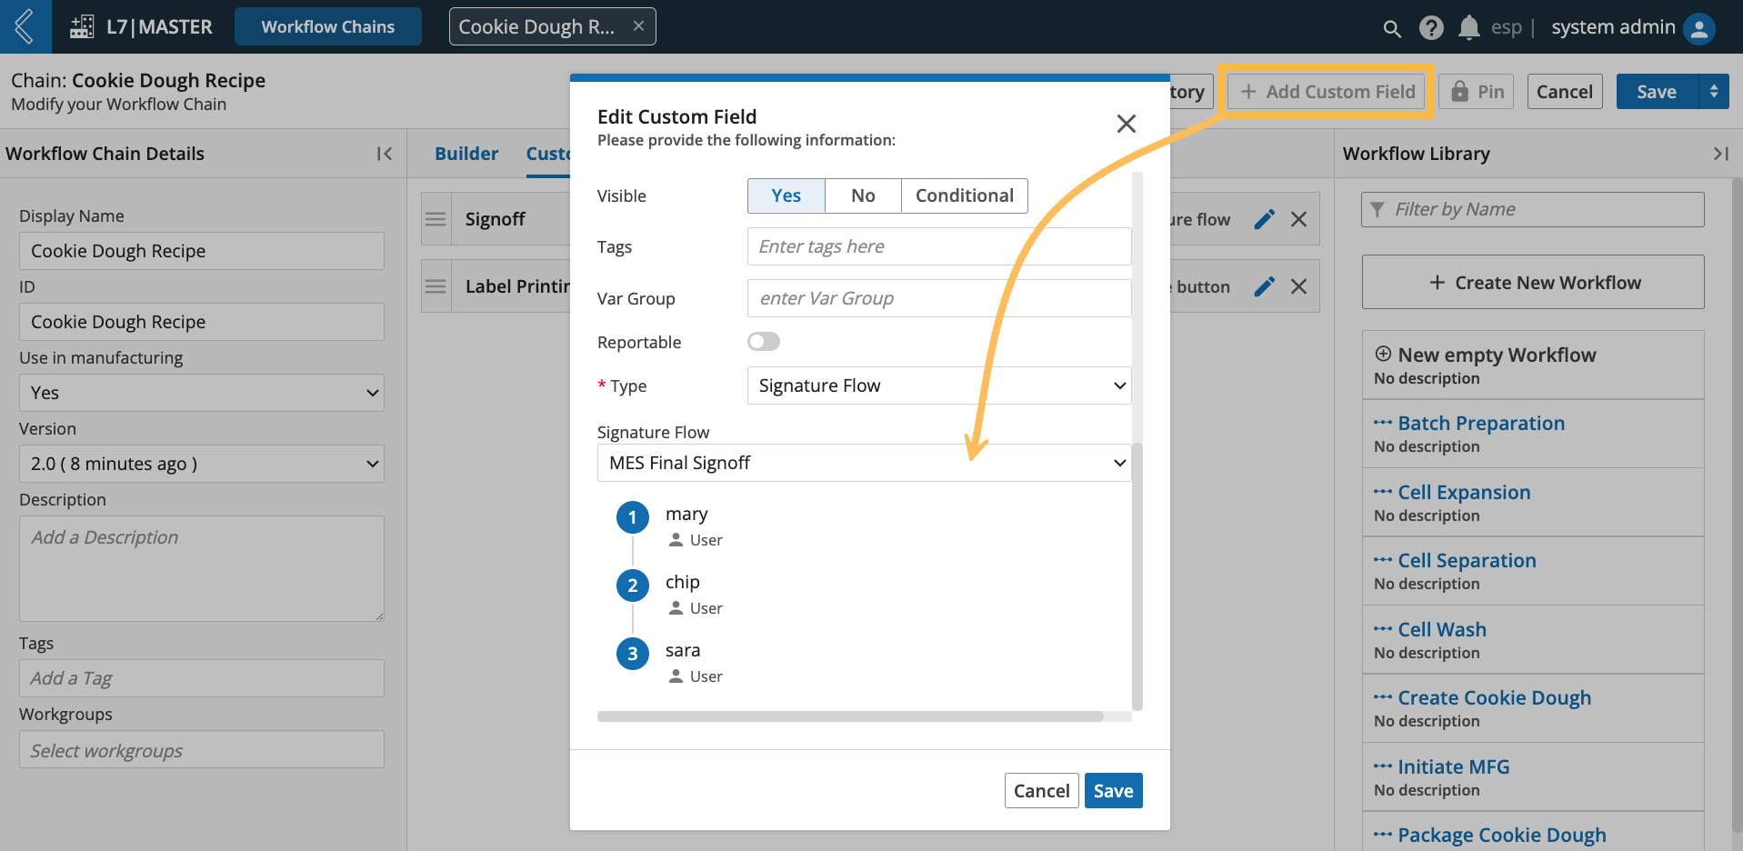The width and height of the screenshot is (1743, 851).
Task: Collapse the Workflow Library panel
Action: pos(1720,154)
